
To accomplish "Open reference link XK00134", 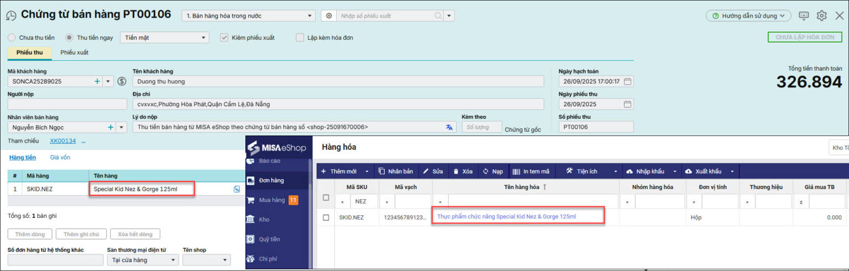I will coord(62,141).
